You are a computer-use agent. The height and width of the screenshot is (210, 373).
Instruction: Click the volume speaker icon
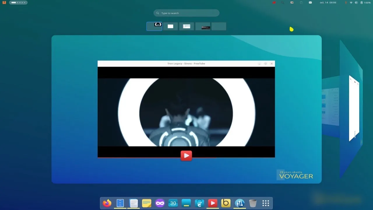(x=356, y=2)
